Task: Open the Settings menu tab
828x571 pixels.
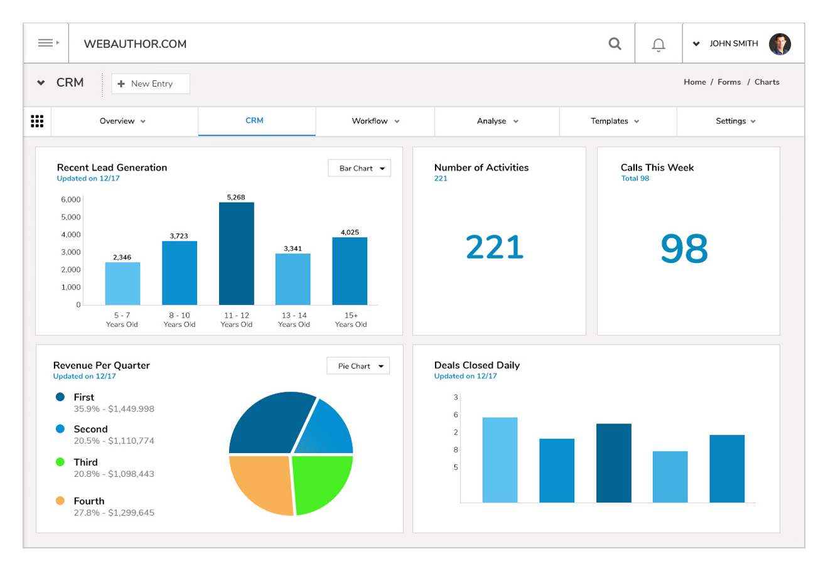Action: point(735,121)
